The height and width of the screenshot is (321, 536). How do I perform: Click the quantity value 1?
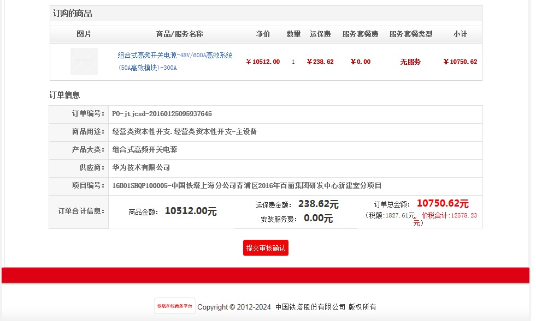(x=293, y=62)
